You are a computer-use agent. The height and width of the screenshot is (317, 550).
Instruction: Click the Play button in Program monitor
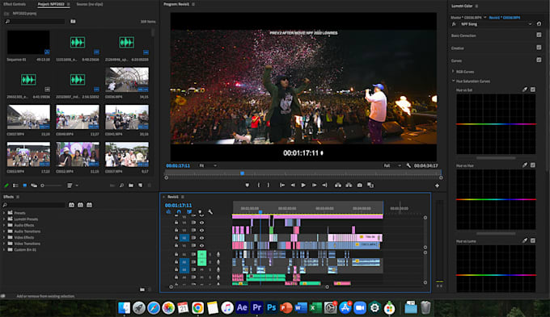coord(303,185)
